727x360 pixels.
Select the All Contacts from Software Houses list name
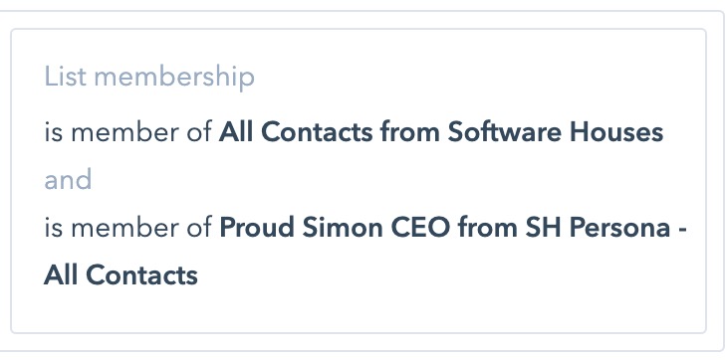click(441, 132)
